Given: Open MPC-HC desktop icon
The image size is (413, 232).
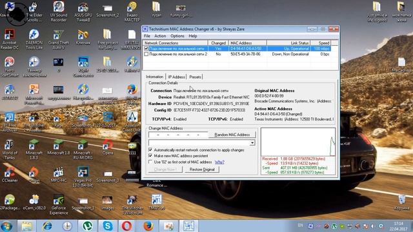Looking at the screenshot, I should [x=59, y=175].
